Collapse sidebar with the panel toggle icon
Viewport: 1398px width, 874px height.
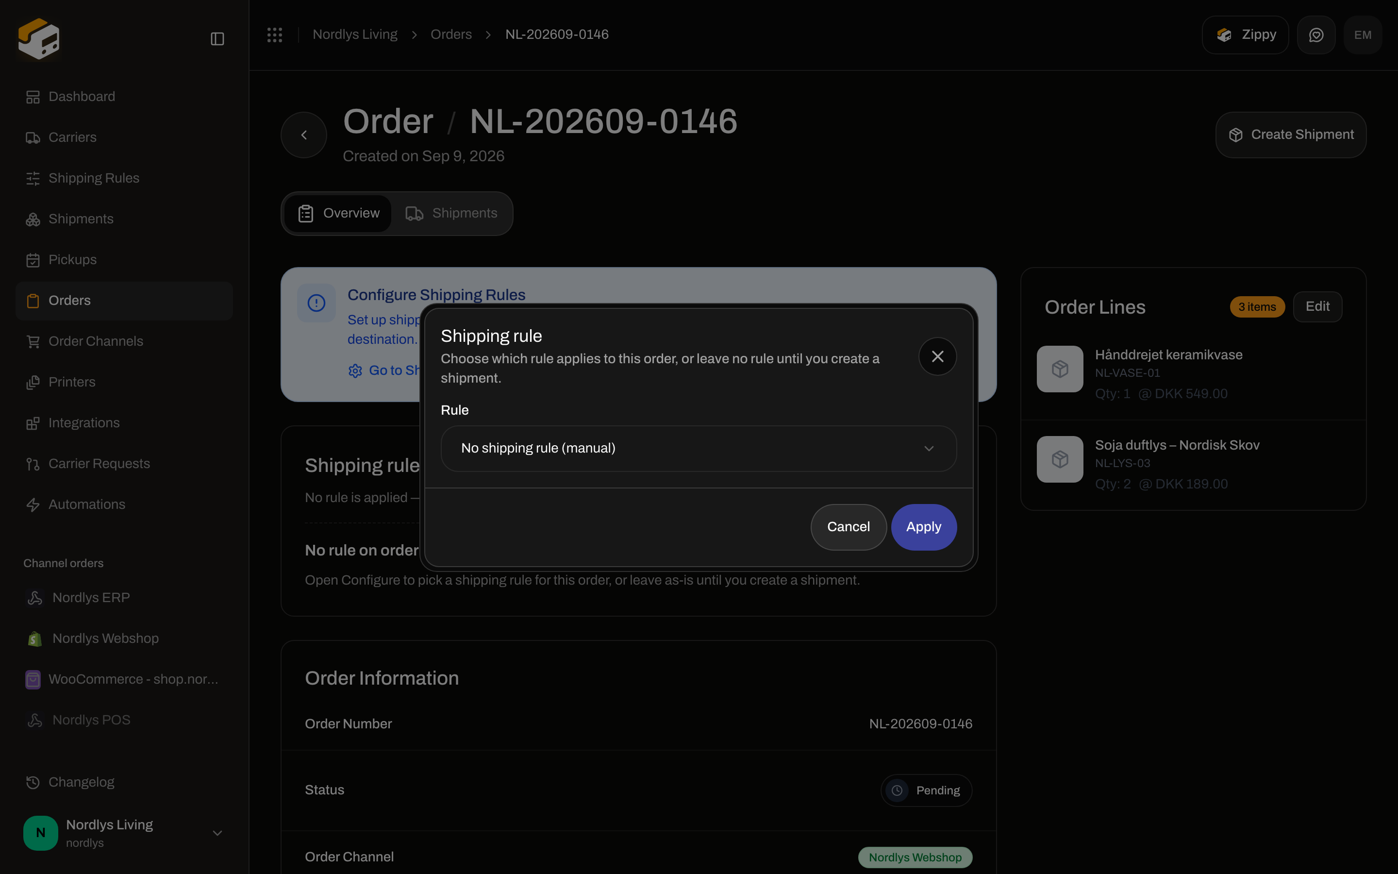217,39
